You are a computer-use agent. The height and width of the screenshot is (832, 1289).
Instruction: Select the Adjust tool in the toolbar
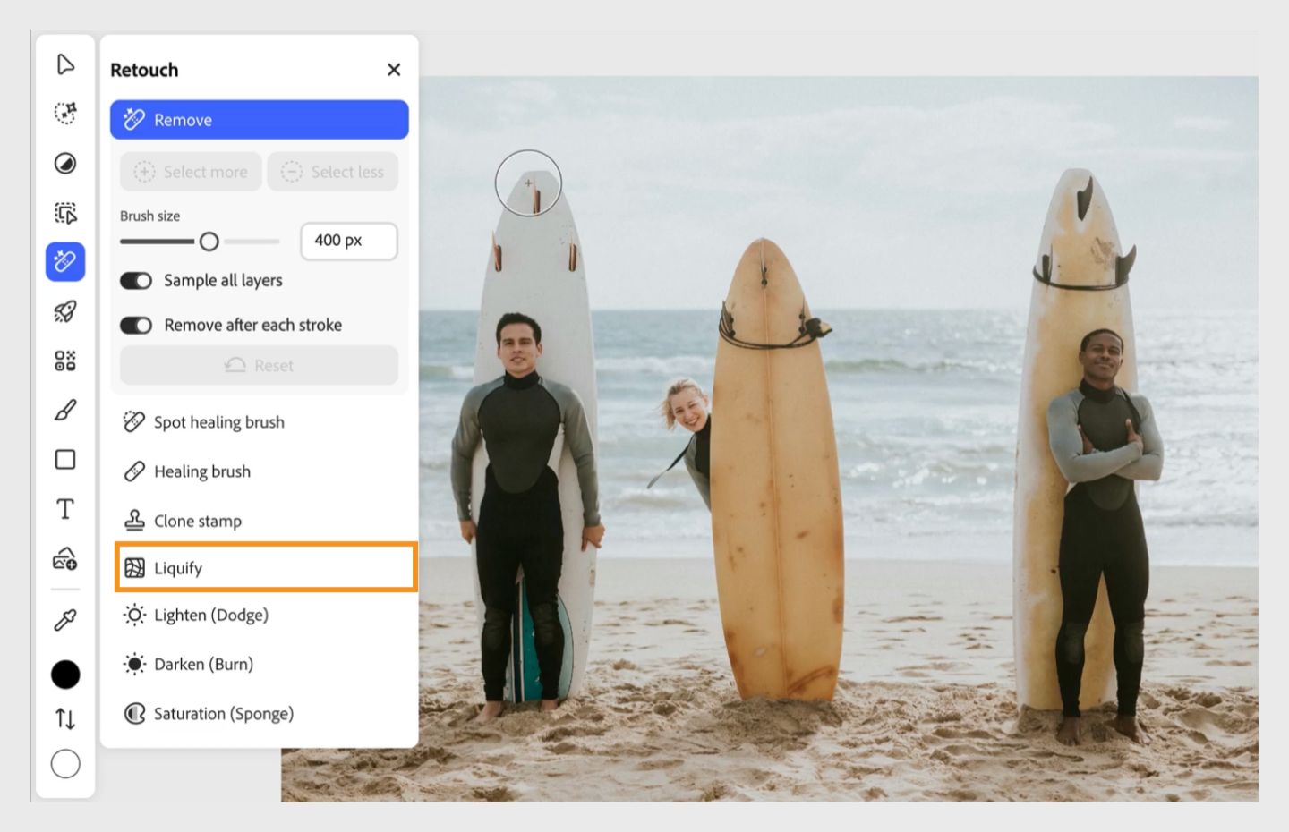click(x=64, y=165)
